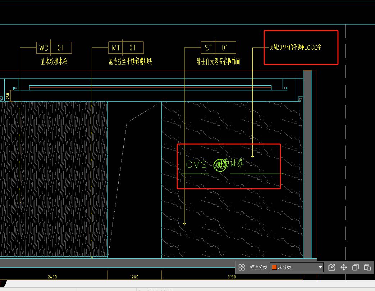Select the ST material code tag
The image size is (375, 291).
click(x=208, y=48)
